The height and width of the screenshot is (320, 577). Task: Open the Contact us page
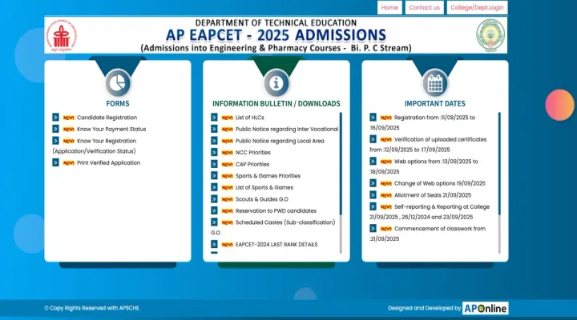tap(424, 8)
